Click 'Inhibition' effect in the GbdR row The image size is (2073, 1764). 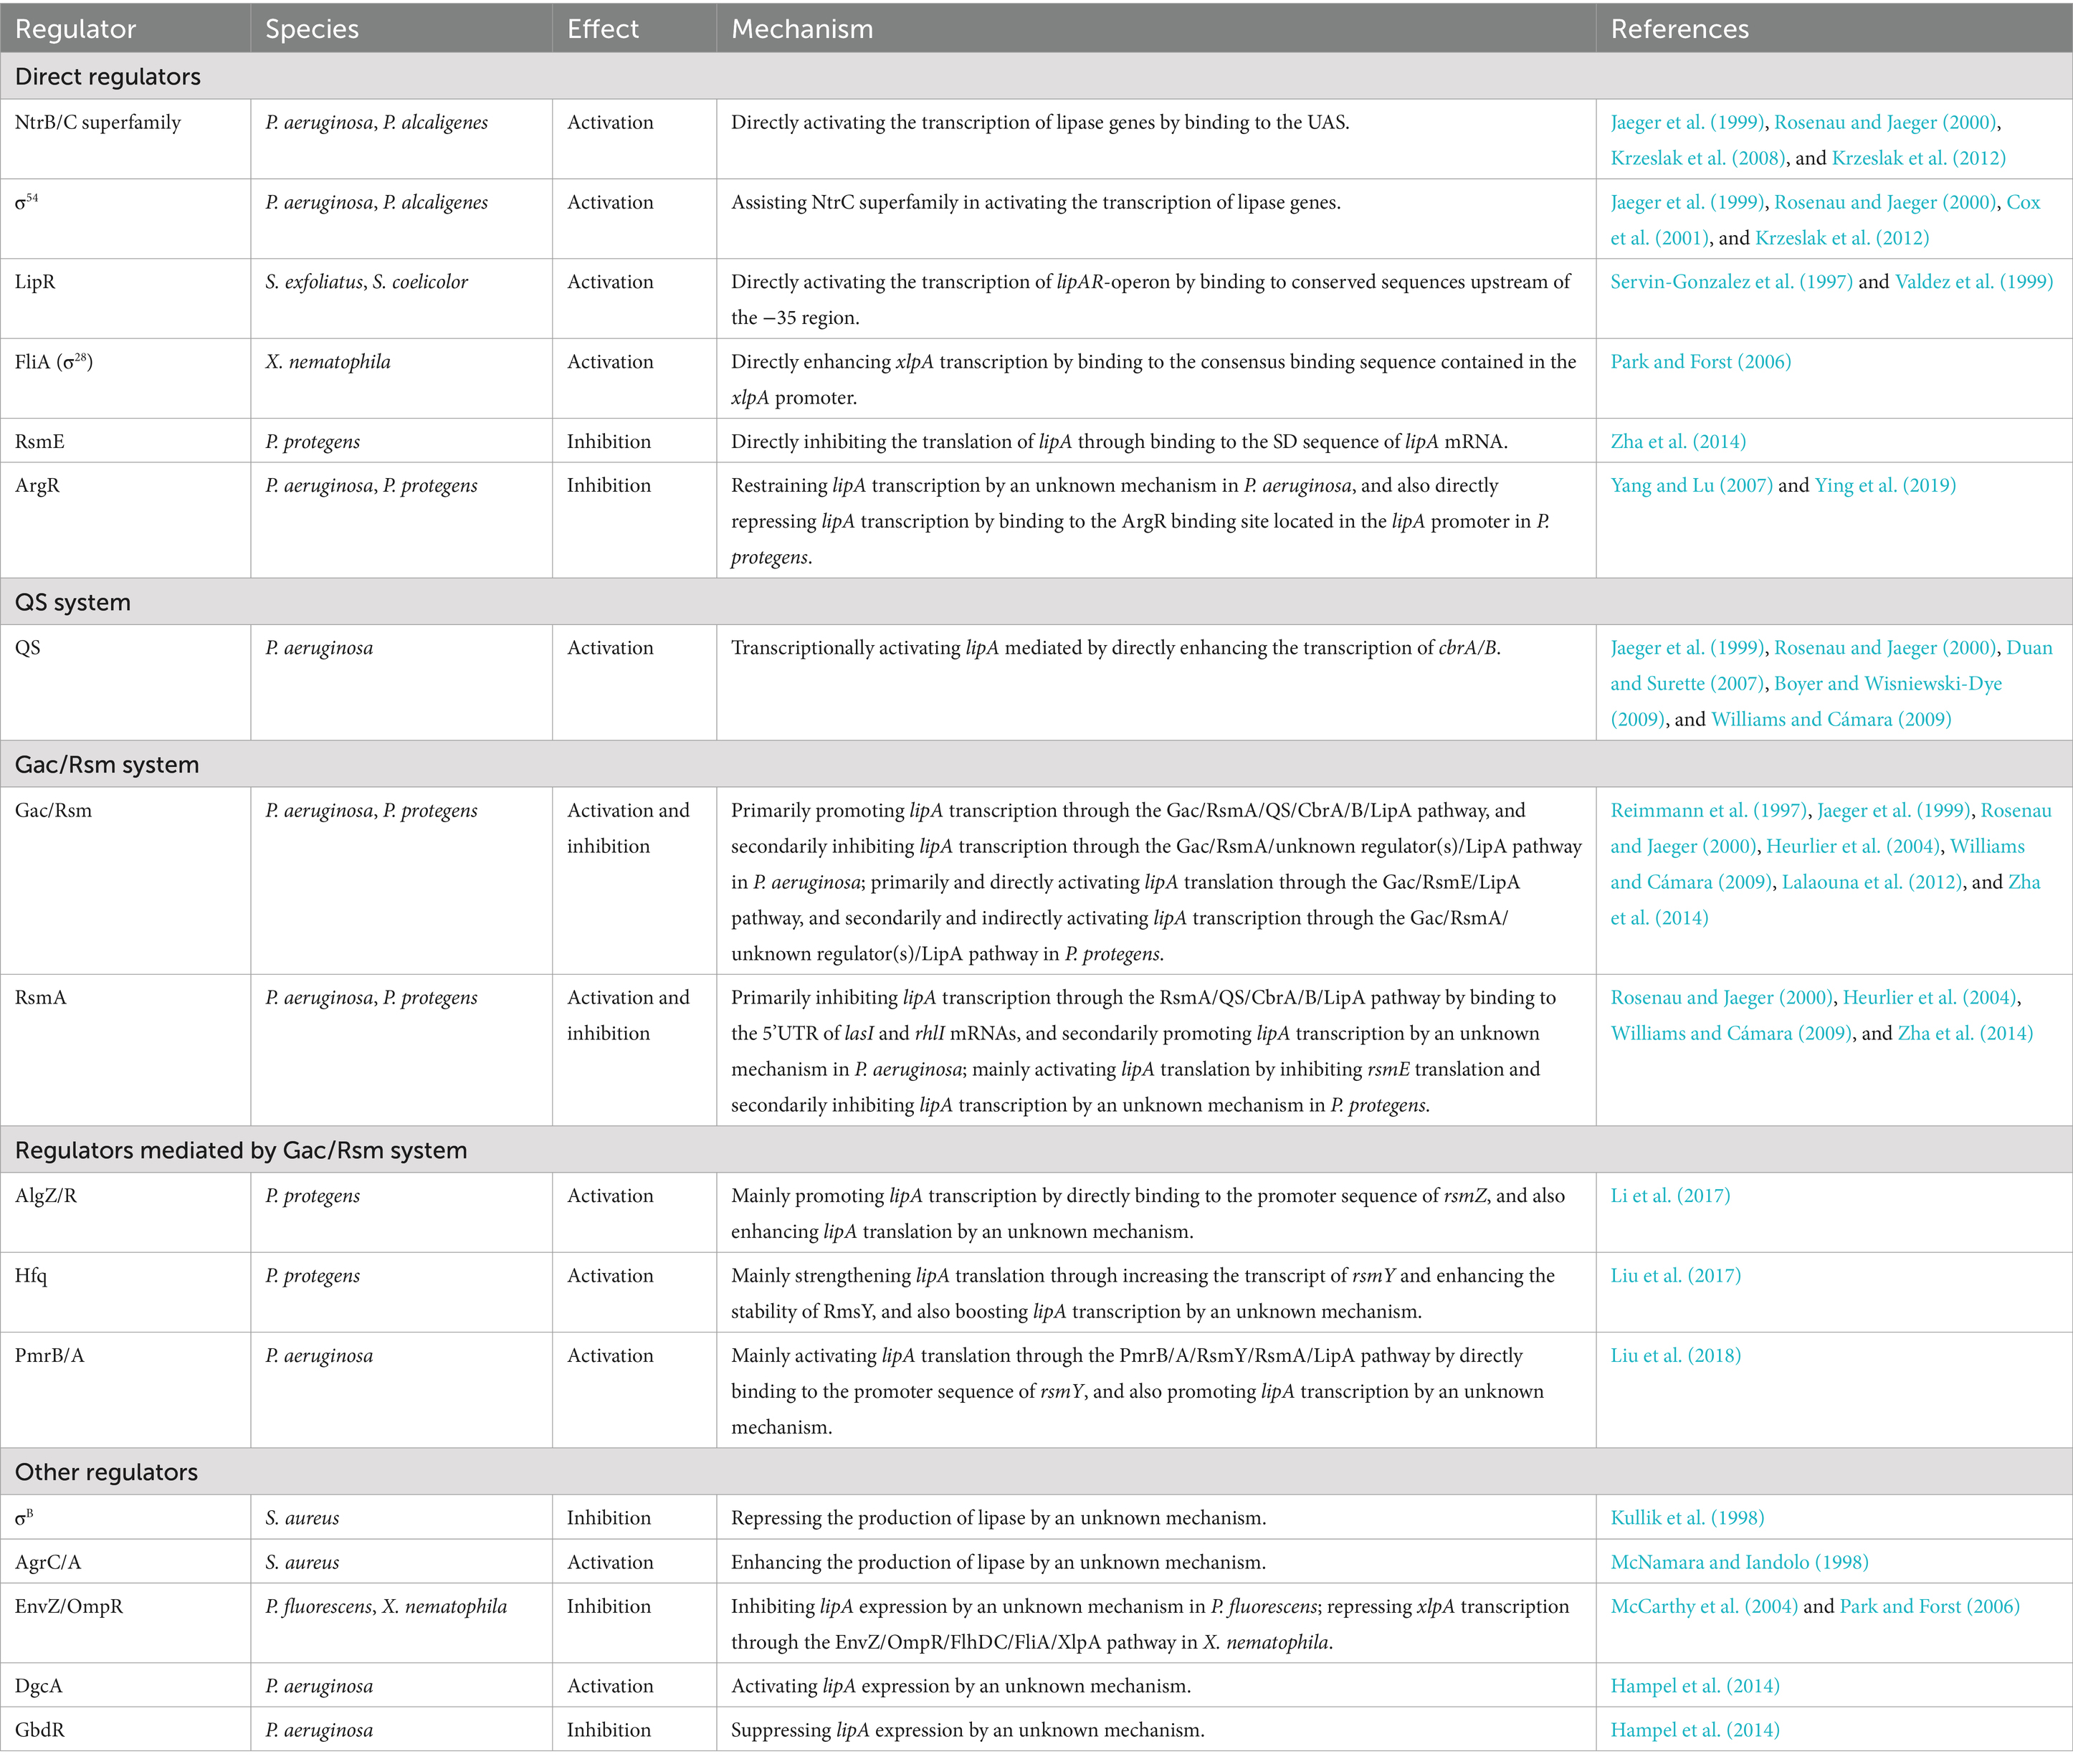608,1731
